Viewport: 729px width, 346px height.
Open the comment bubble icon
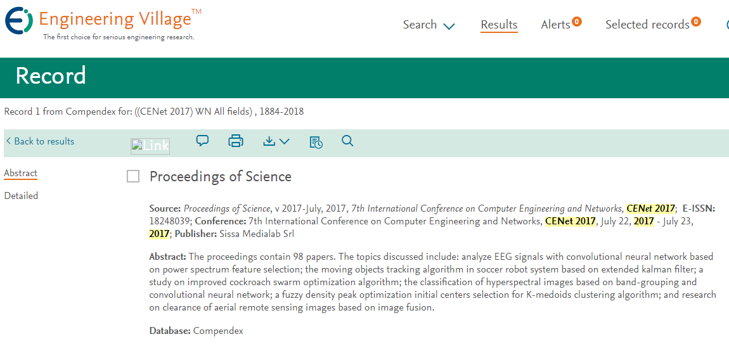203,141
